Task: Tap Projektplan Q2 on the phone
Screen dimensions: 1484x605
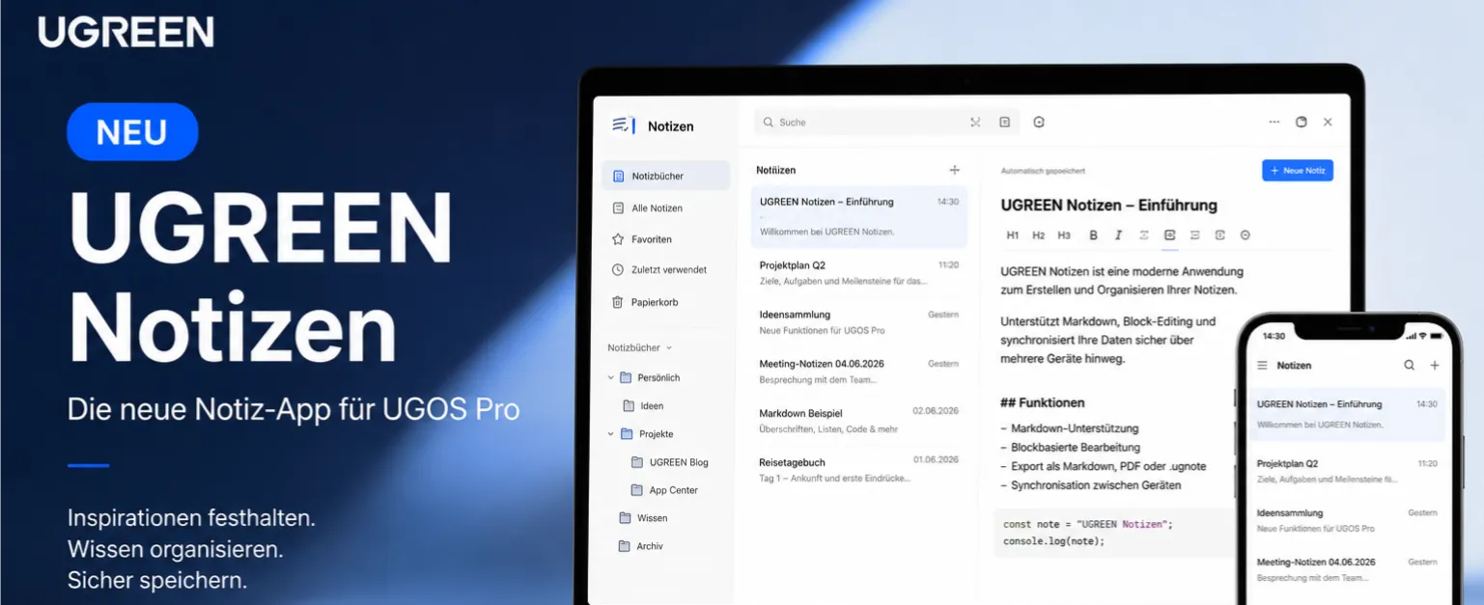Action: pos(1347,471)
